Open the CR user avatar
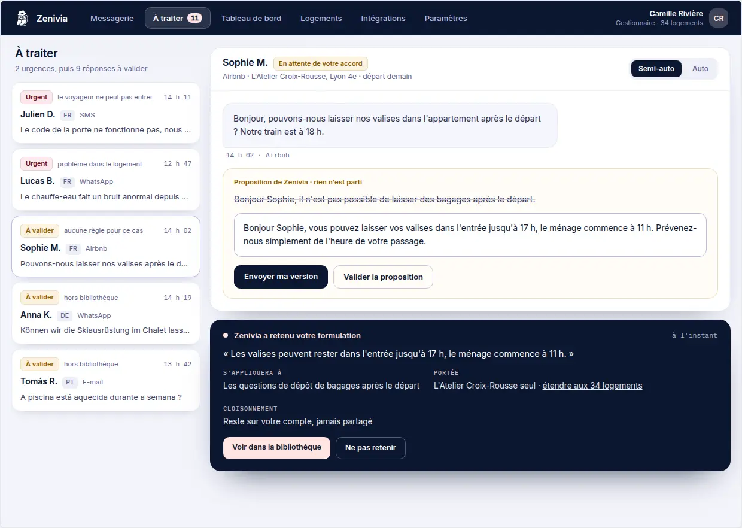This screenshot has width=742, height=528. (x=719, y=18)
